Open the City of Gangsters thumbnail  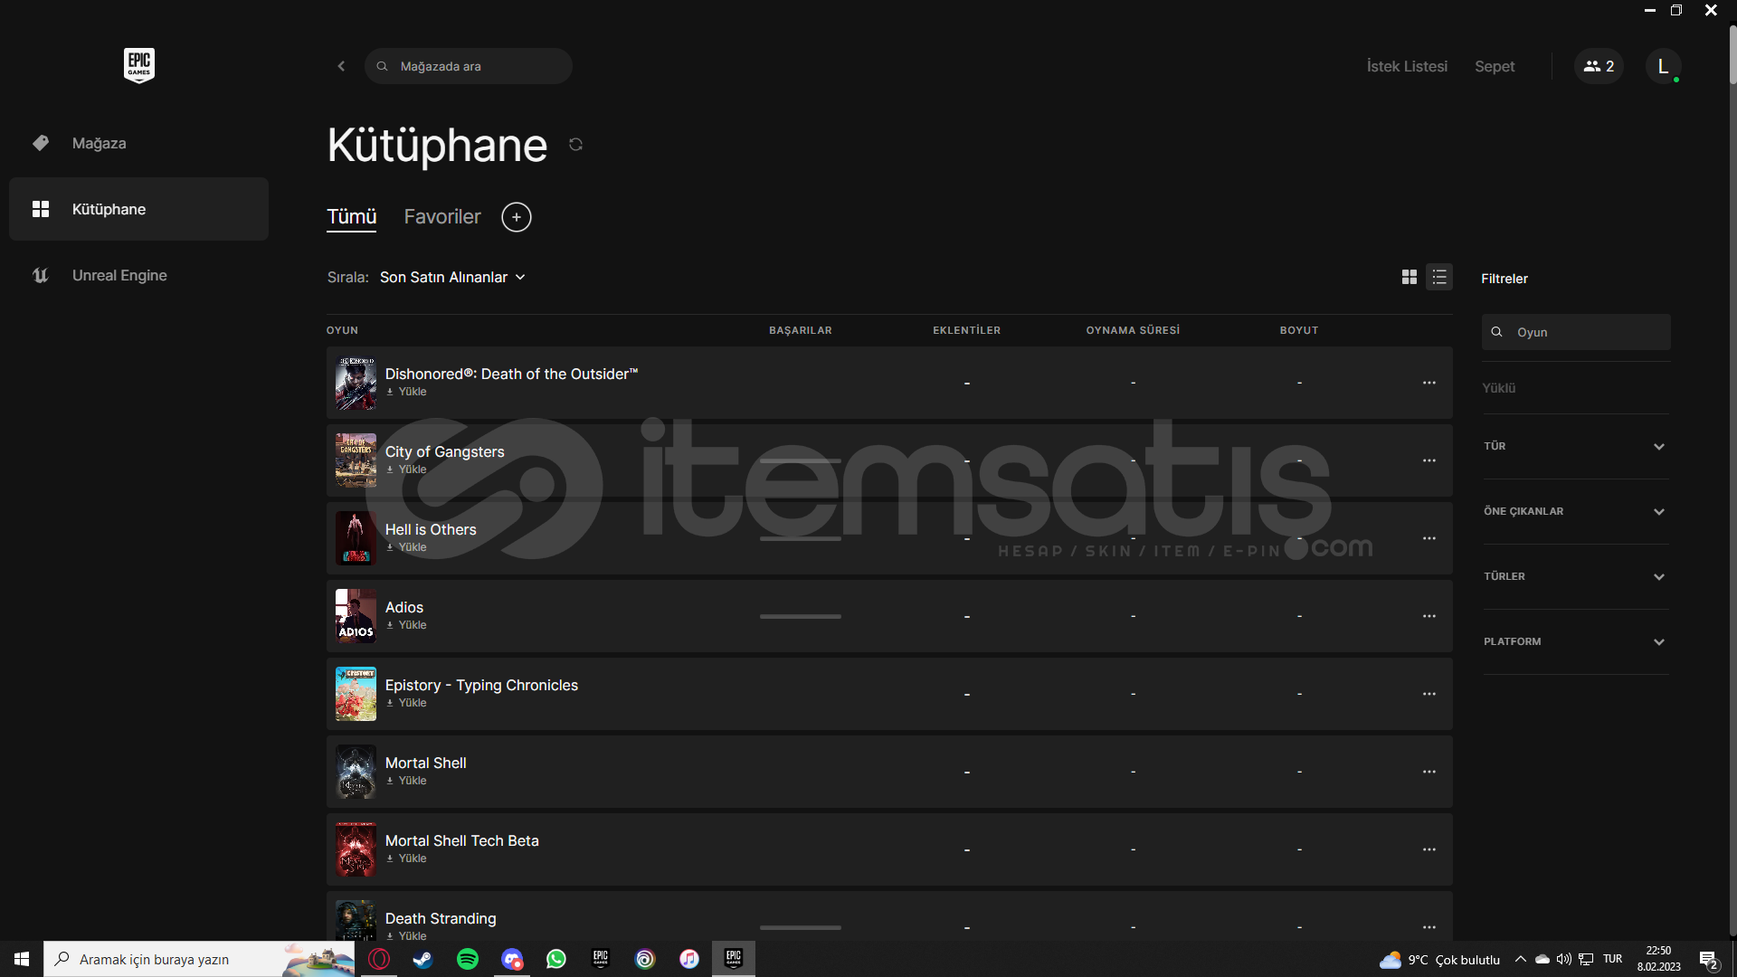pyautogui.click(x=356, y=460)
